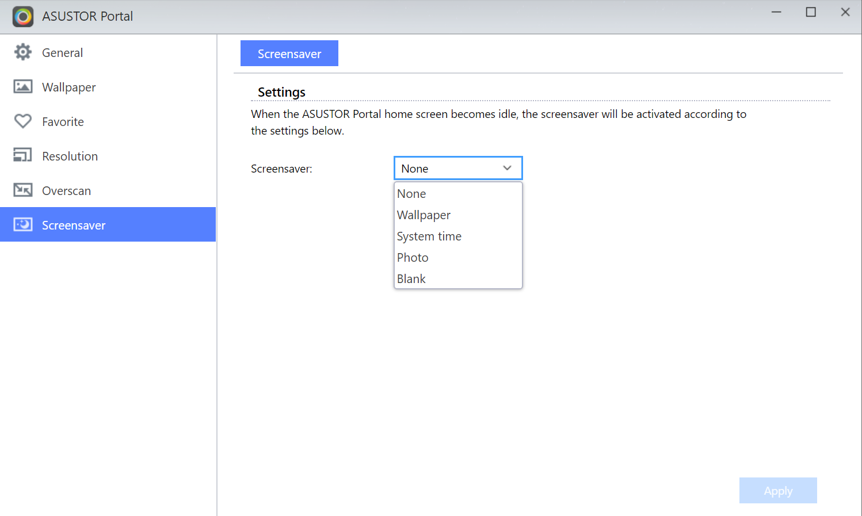Image resolution: width=862 pixels, height=516 pixels.
Task: Choose None from the dropdown list
Action: (x=458, y=194)
